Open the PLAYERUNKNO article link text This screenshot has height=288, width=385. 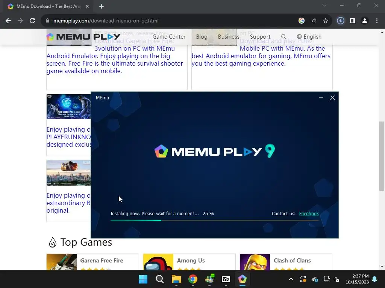(x=68, y=137)
